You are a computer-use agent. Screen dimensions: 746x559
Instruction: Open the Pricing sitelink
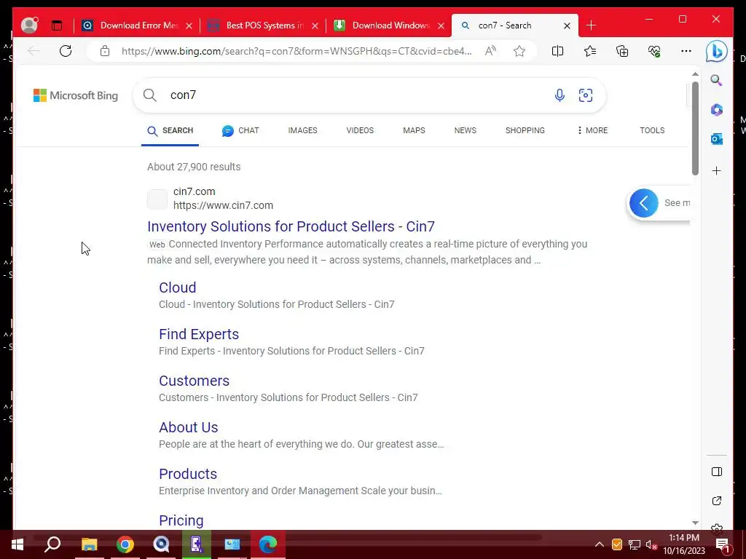[181, 520]
